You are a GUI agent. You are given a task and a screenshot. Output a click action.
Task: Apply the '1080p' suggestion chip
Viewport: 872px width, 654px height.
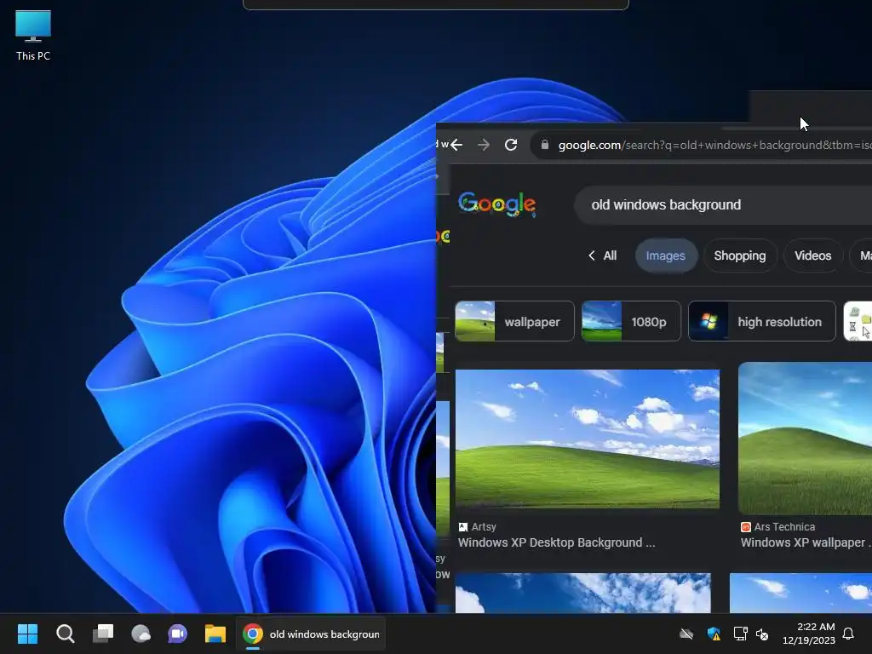[x=631, y=321]
